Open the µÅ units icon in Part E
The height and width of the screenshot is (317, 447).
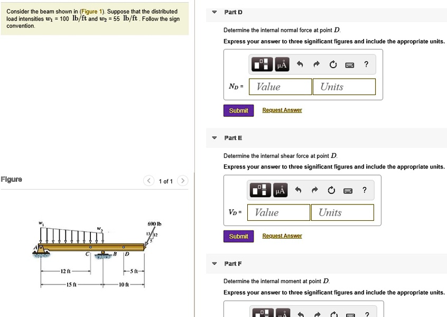[280, 190]
